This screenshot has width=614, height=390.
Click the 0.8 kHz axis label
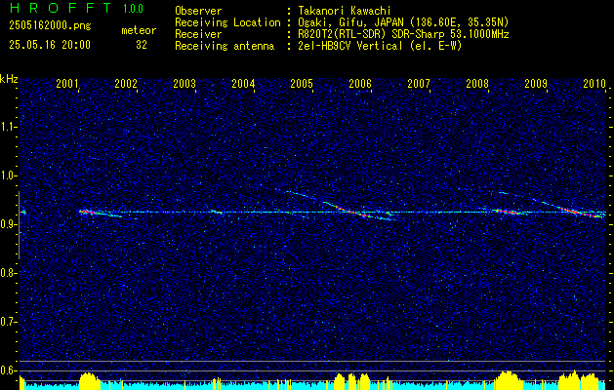tap(8, 273)
